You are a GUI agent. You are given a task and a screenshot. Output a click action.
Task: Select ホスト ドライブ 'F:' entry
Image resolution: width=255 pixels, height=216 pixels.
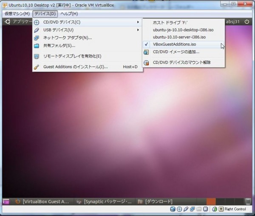(x=184, y=23)
